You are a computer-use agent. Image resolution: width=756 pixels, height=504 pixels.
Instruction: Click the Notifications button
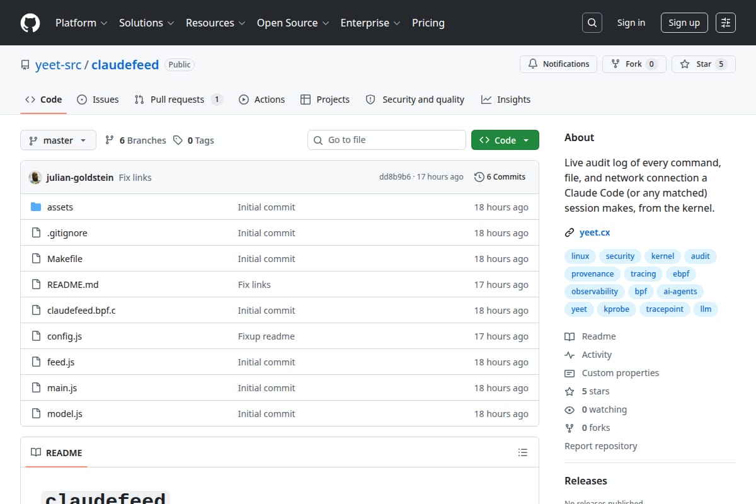[x=558, y=64]
